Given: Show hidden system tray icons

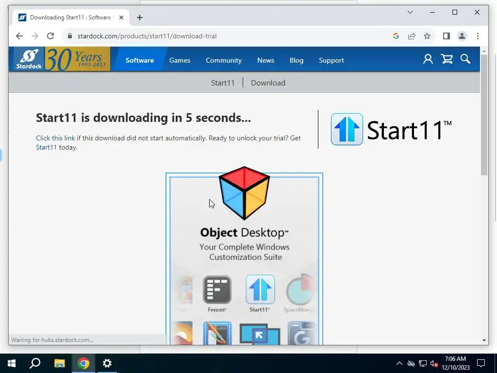Looking at the screenshot, I should pos(399,363).
